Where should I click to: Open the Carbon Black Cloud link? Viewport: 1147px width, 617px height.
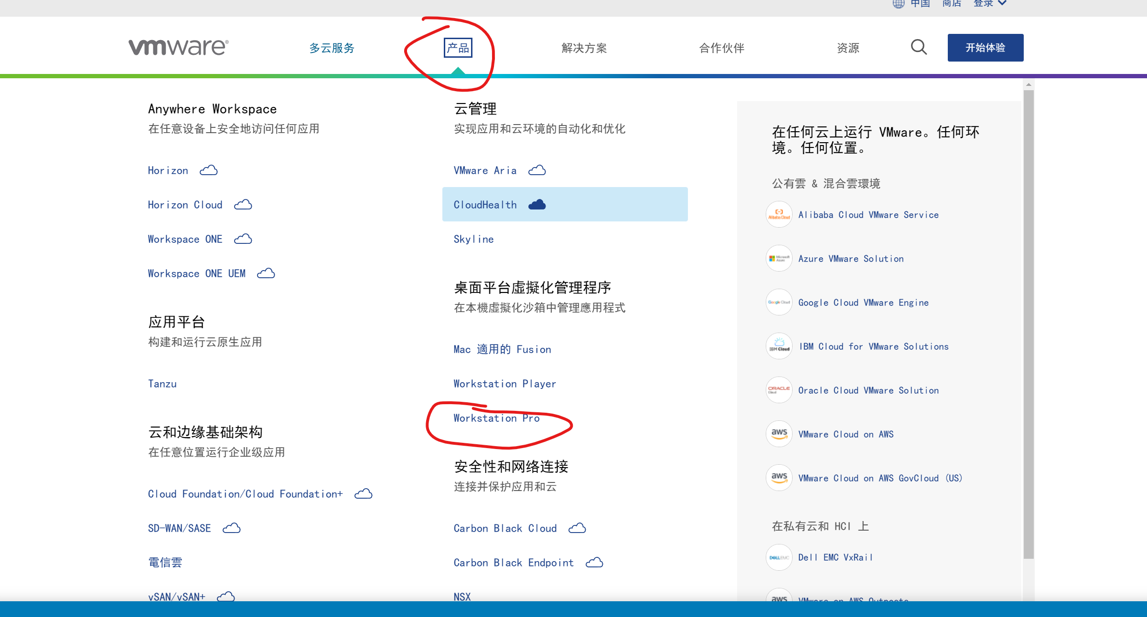pyautogui.click(x=505, y=528)
